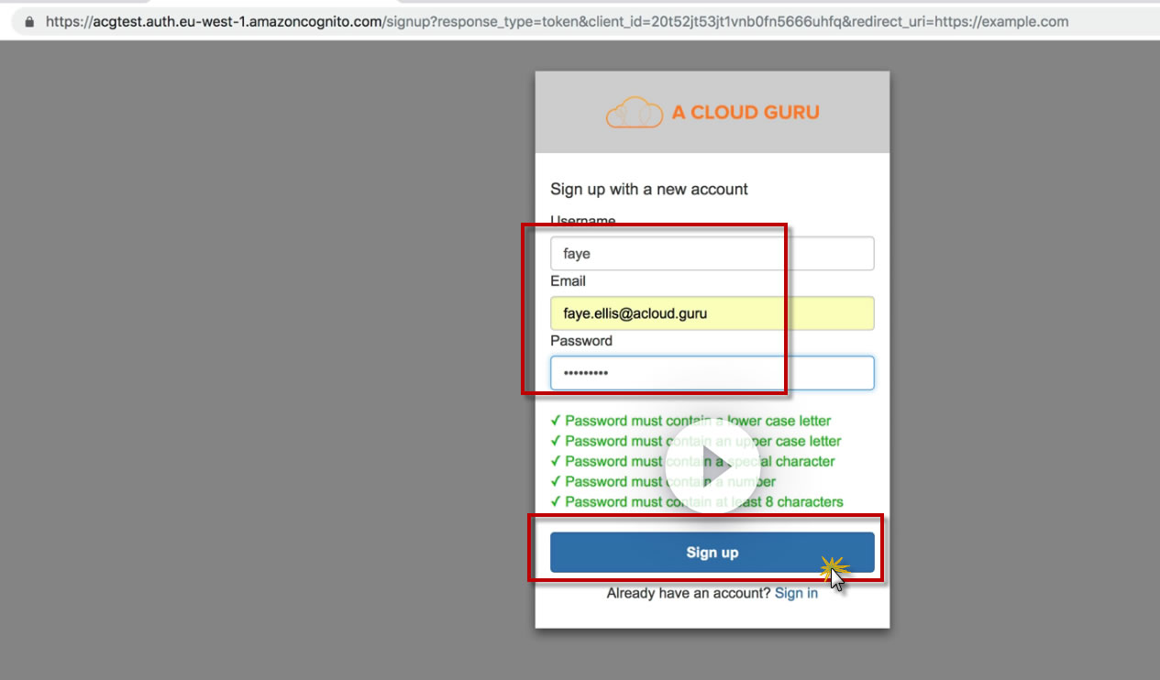Click the 'Sign up with a new account' heading
1160x680 pixels.
pos(649,189)
